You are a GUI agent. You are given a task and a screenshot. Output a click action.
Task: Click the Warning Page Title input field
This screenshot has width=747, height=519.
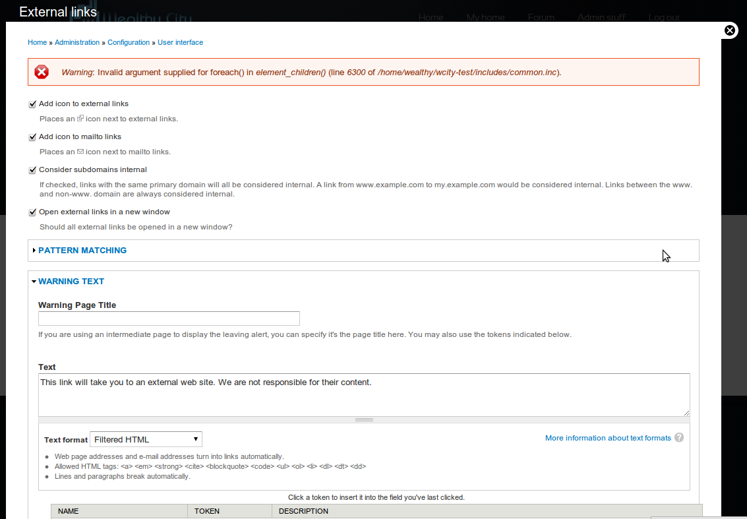(169, 319)
